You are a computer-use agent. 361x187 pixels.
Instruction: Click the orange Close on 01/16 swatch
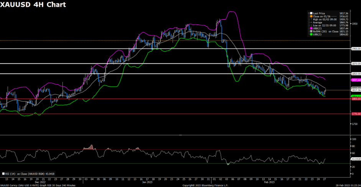(312, 16)
